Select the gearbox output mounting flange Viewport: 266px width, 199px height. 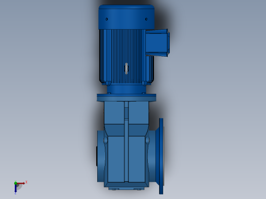[x=161, y=156]
